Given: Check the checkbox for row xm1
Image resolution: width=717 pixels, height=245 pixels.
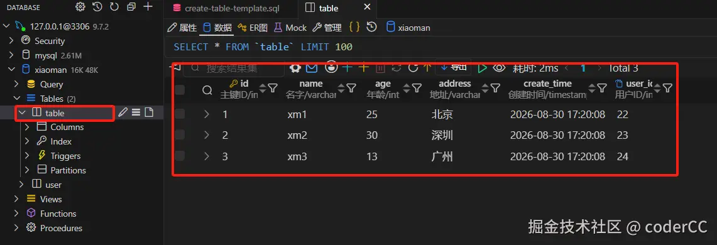Looking at the screenshot, I should point(180,114).
